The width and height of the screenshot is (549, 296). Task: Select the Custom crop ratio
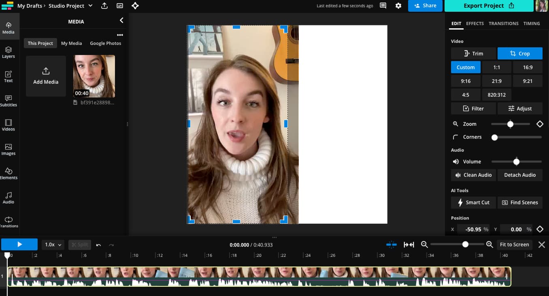click(466, 67)
